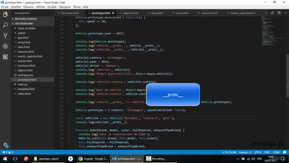The image size is (289, 163).
Task: Click the Li 55, Col 66 cursor position
Action: point(229,152)
